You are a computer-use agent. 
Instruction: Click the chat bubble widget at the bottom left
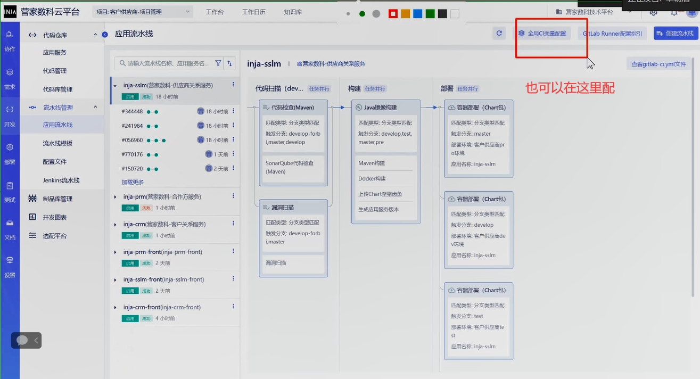22,340
